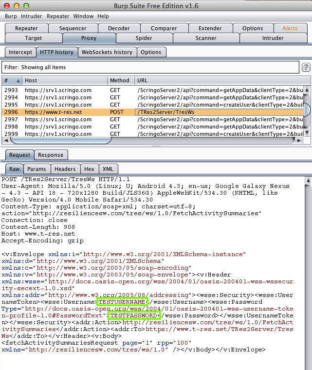Screen dimensions: 312x370
Task: Open the top-level Options tab
Action: (253, 28)
